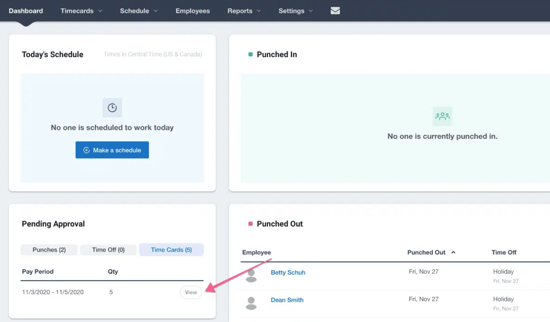Click the Today's Schedule heading
This screenshot has width=550, height=322.
53,54
